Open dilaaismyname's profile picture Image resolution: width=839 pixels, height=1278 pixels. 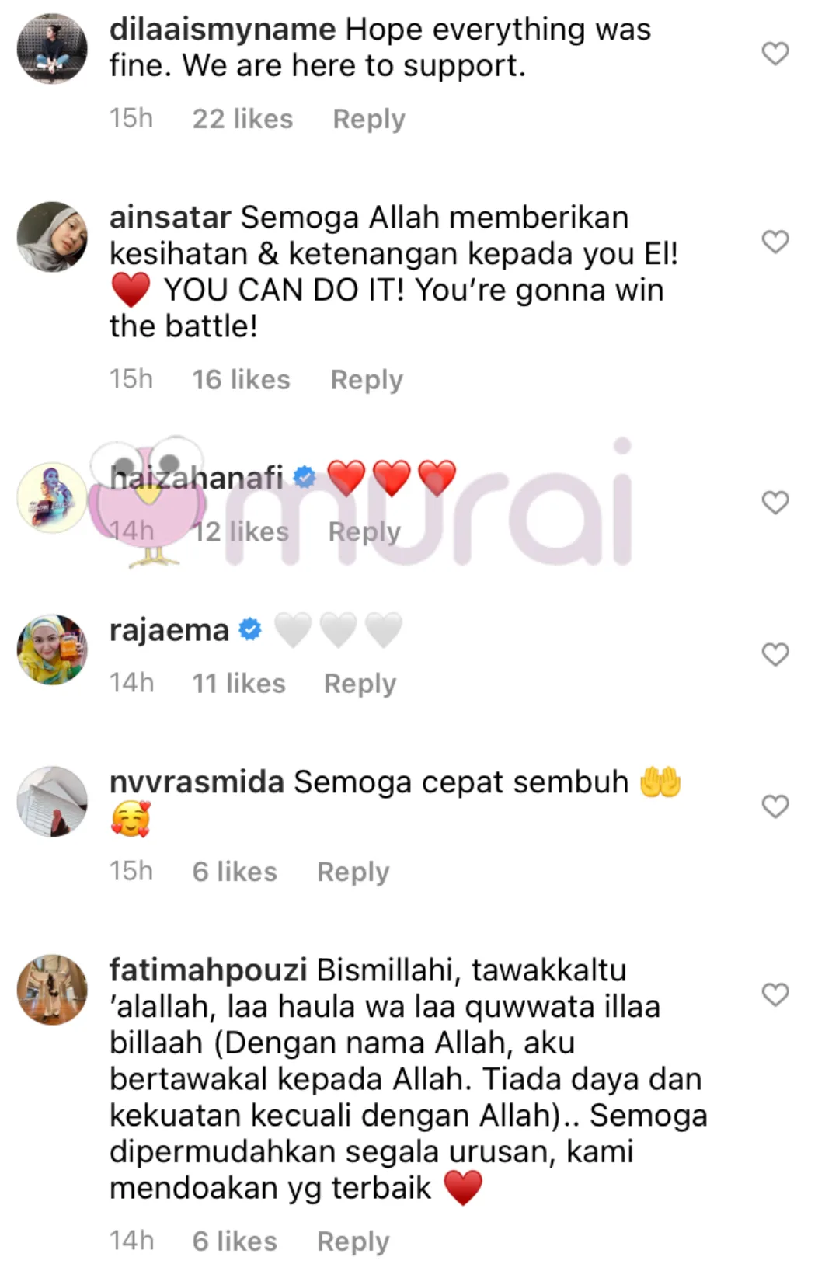pyautogui.click(x=52, y=48)
